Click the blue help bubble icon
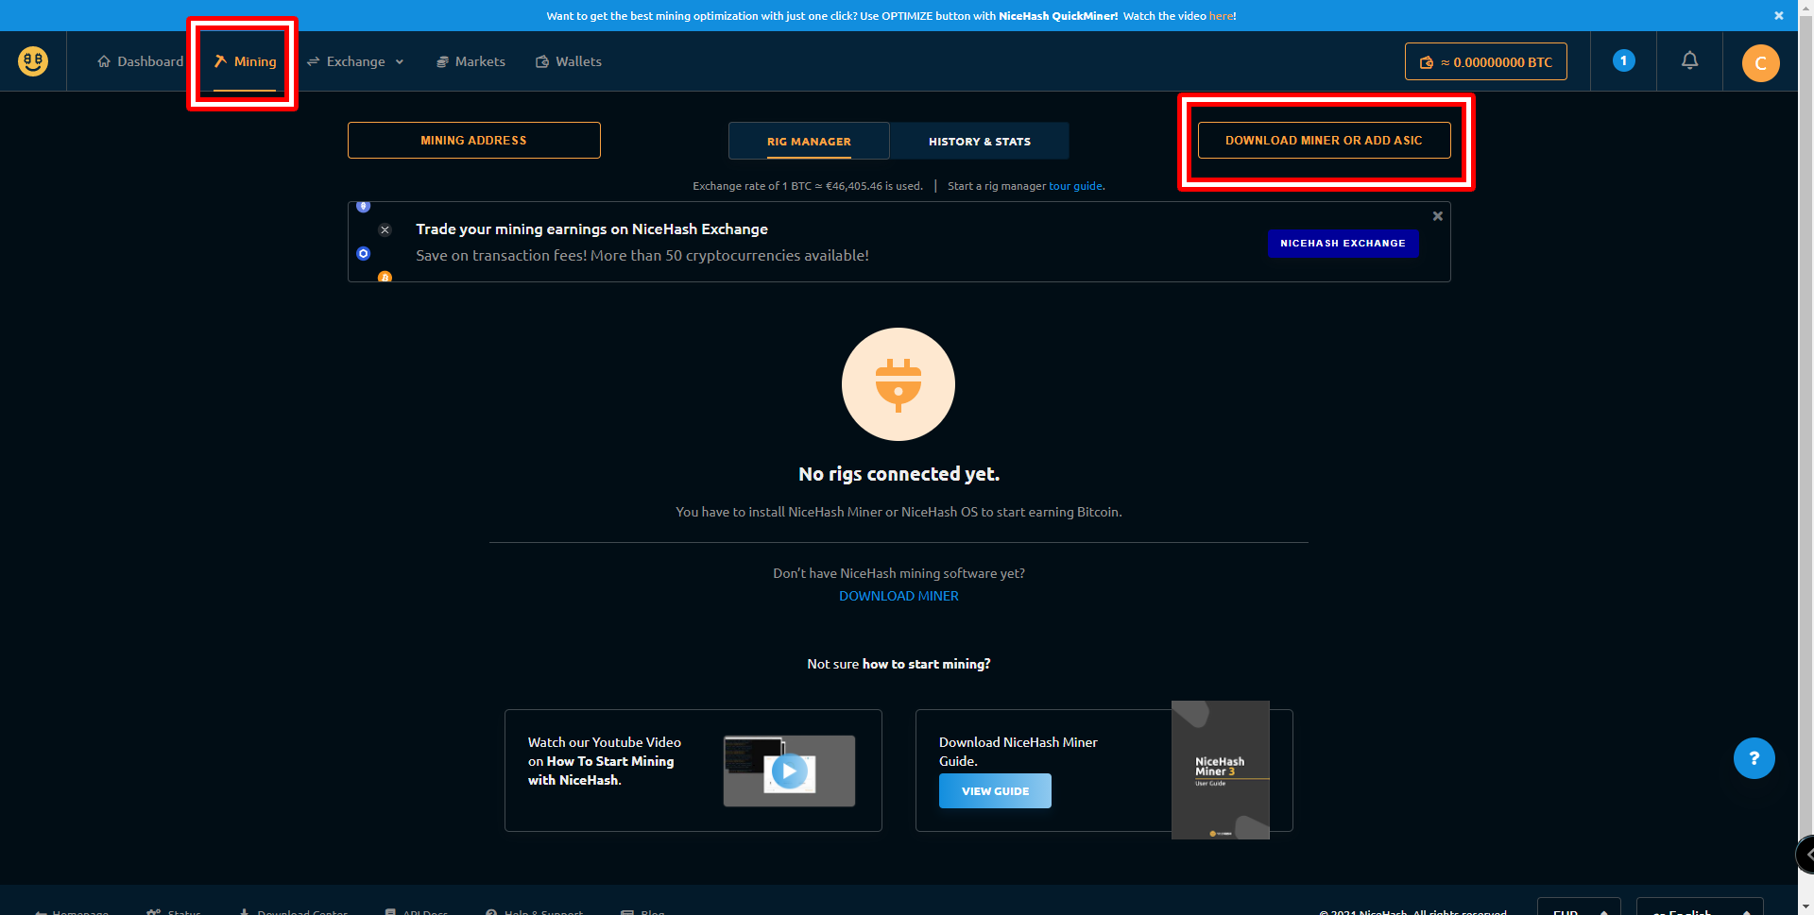The image size is (1814, 915). click(1754, 758)
